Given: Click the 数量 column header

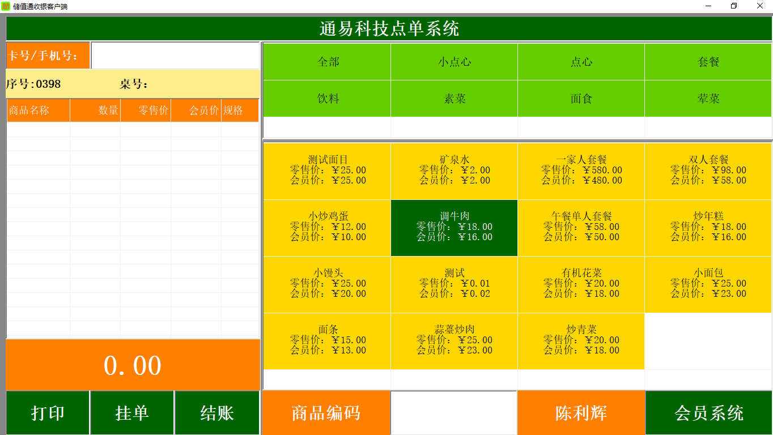Looking at the screenshot, I should click(x=95, y=110).
